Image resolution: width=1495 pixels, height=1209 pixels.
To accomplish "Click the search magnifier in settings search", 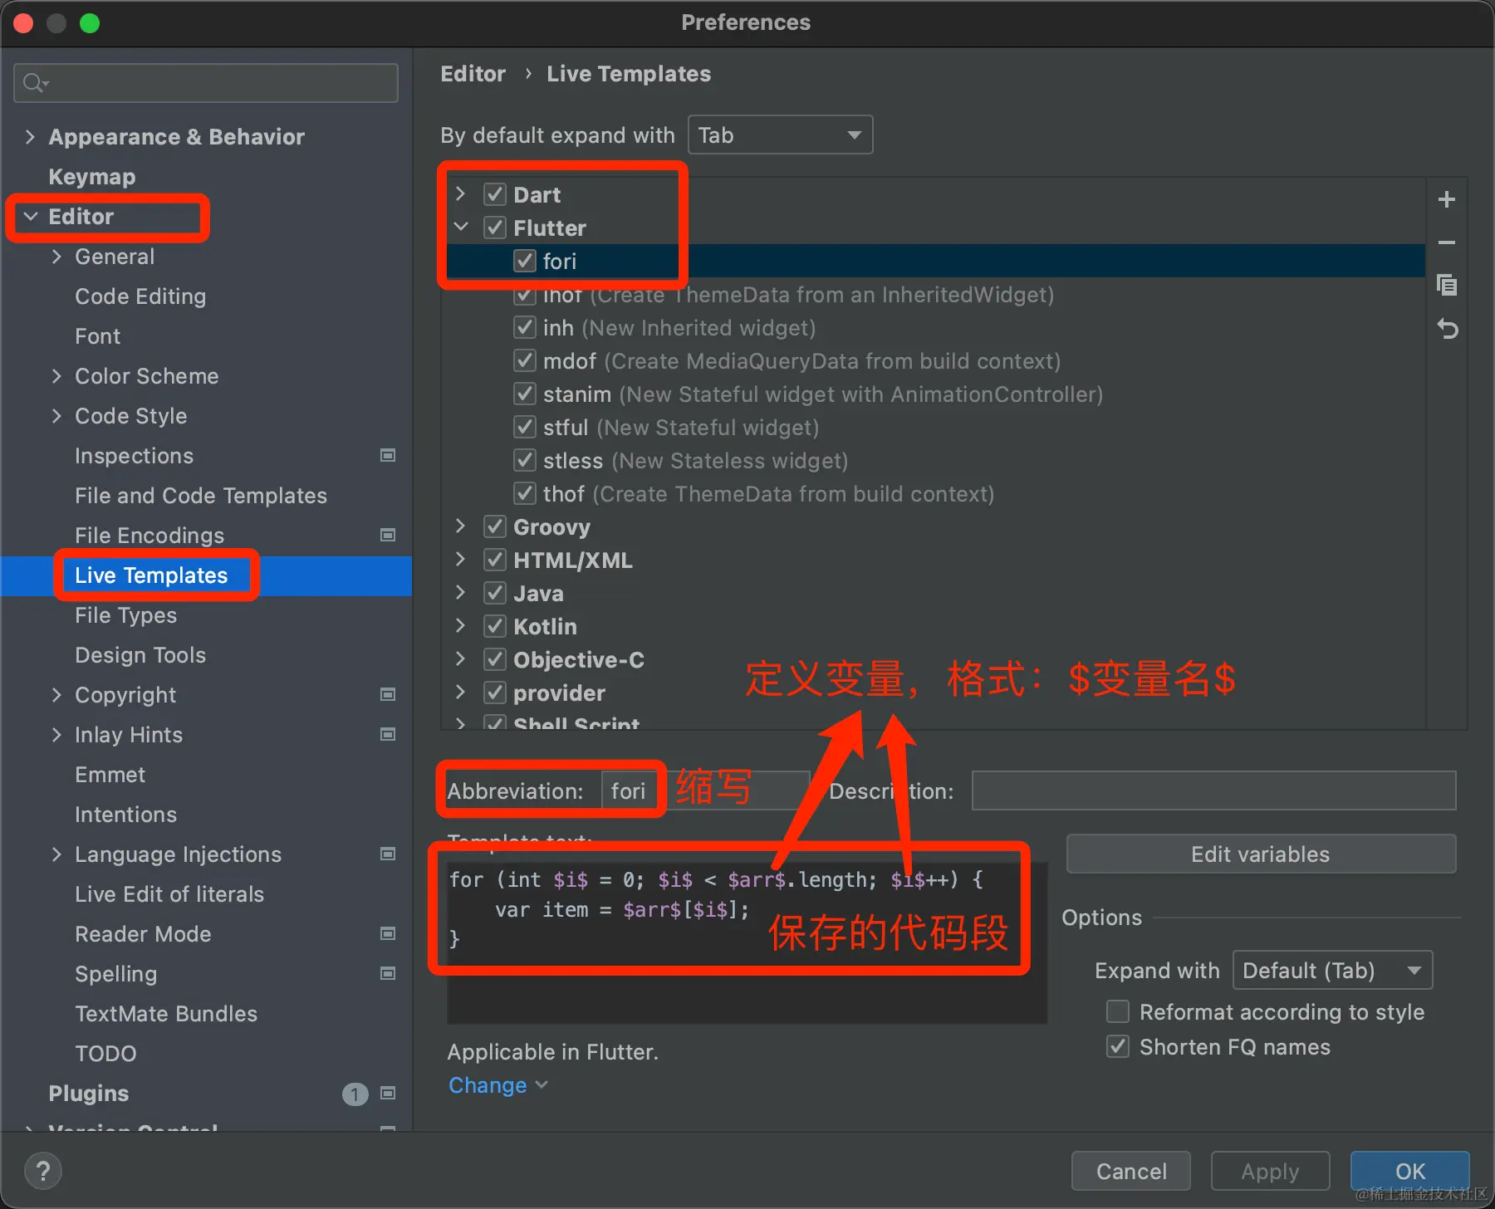I will click(x=34, y=82).
